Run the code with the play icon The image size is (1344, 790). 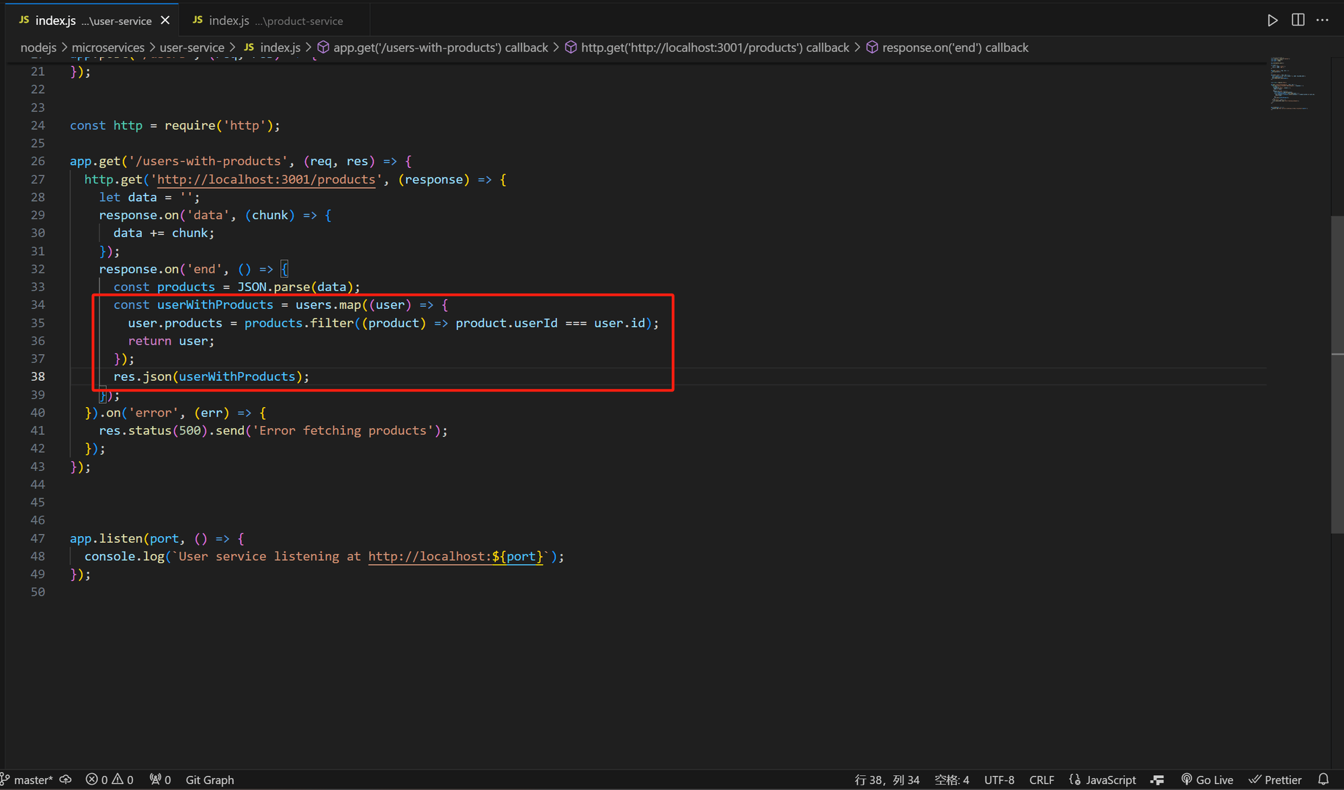click(x=1272, y=20)
